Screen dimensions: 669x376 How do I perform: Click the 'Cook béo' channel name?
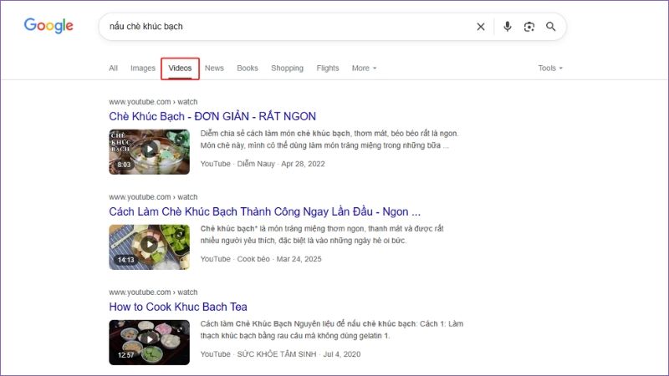pyautogui.click(x=253, y=259)
